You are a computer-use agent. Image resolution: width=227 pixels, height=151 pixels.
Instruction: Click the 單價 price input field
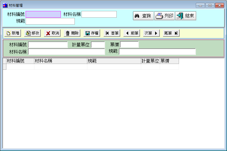click(x=129, y=45)
